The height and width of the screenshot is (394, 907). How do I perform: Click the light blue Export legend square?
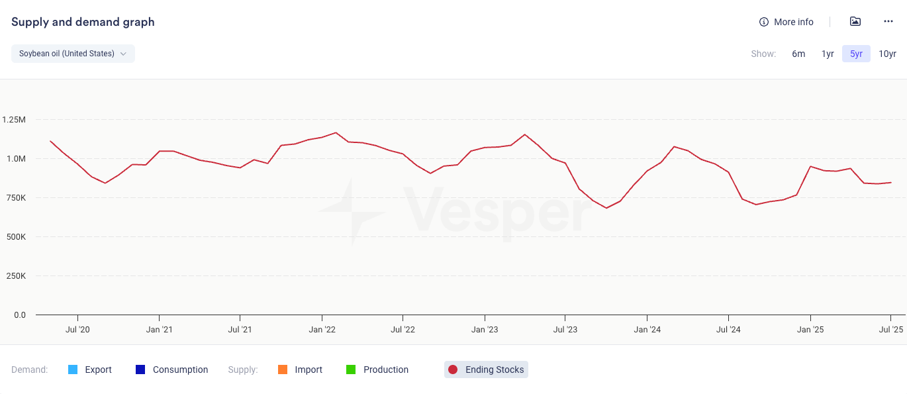point(73,369)
